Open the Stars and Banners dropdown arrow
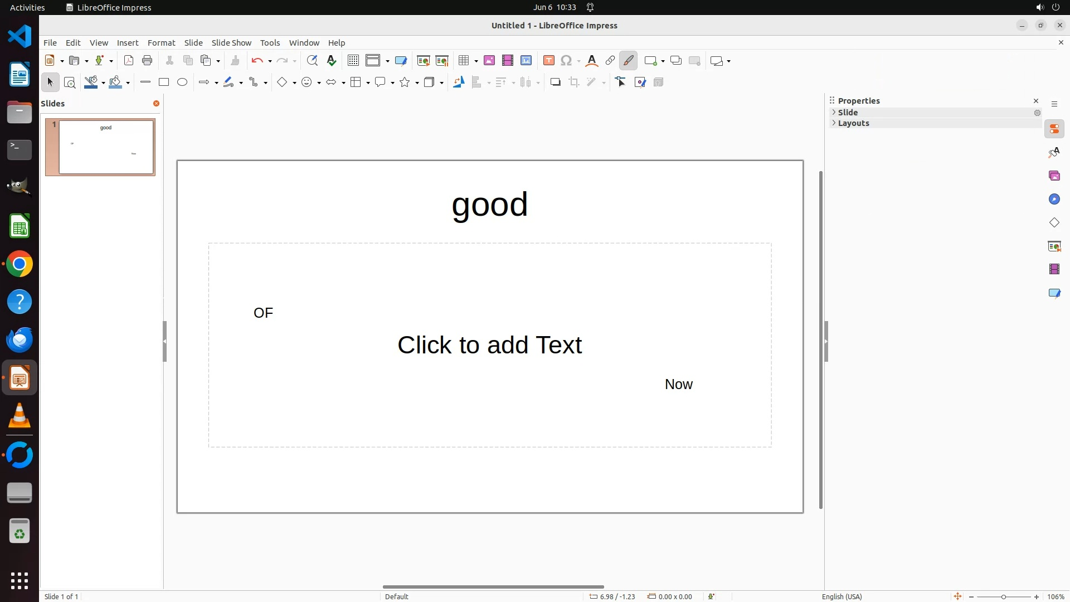 pyautogui.click(x=417, y=83)
